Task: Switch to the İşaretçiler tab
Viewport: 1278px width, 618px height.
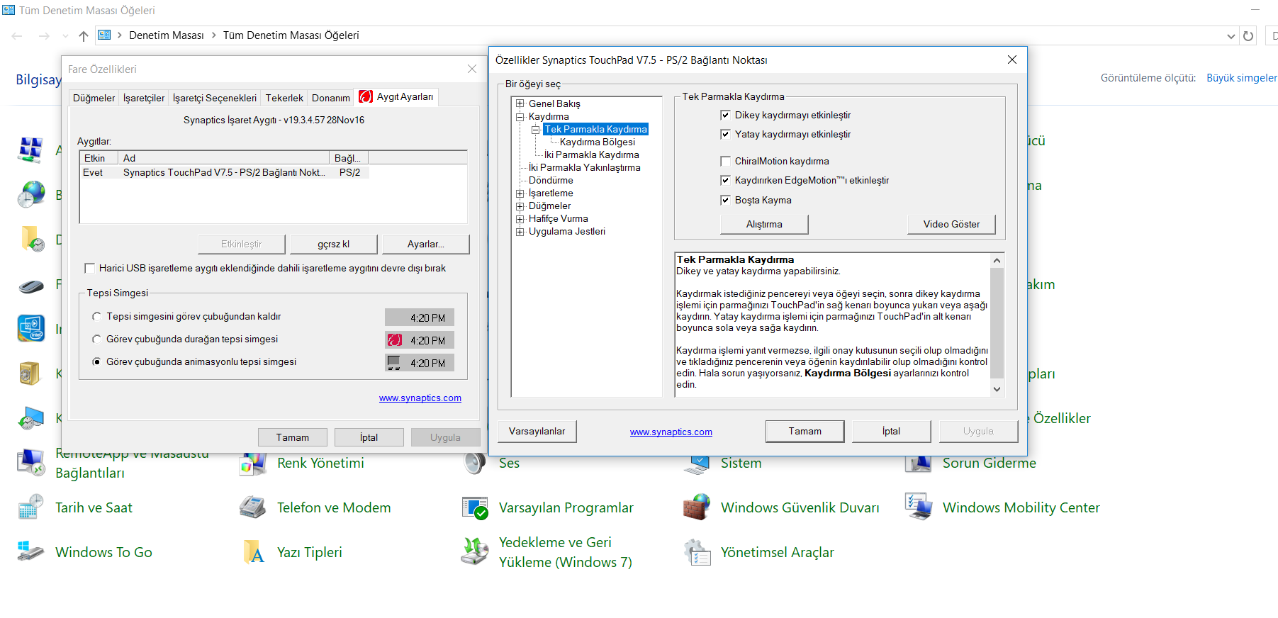Action: pos(143,98)
